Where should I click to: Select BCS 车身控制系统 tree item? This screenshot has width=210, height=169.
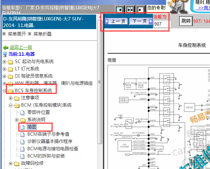coord(33,90)
